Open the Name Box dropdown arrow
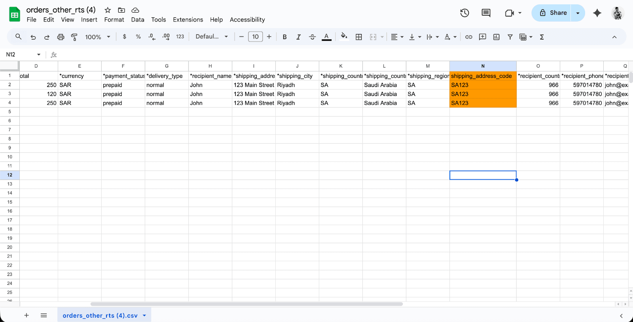Viewport: 633px width, 322px height. point(39,55)
